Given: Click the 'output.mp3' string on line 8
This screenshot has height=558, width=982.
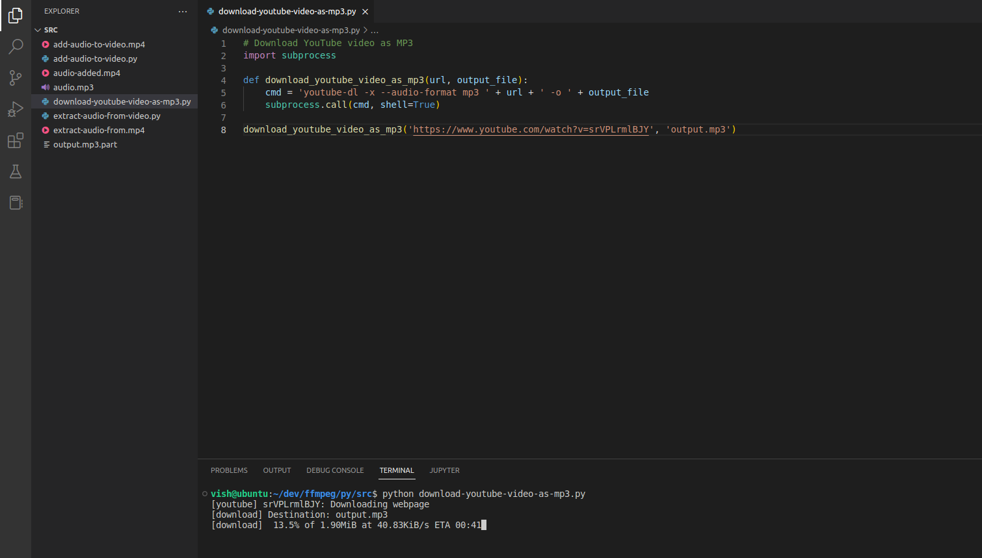Looking at the screenshot, I should point(698,129).
